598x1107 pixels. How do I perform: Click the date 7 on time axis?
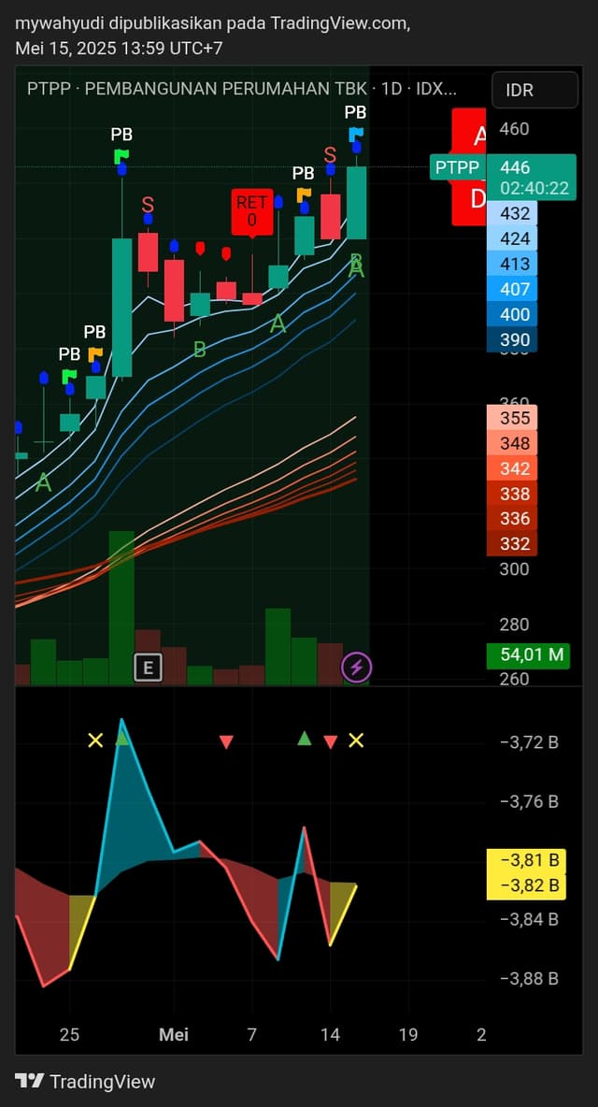[x=251, y=1035]
